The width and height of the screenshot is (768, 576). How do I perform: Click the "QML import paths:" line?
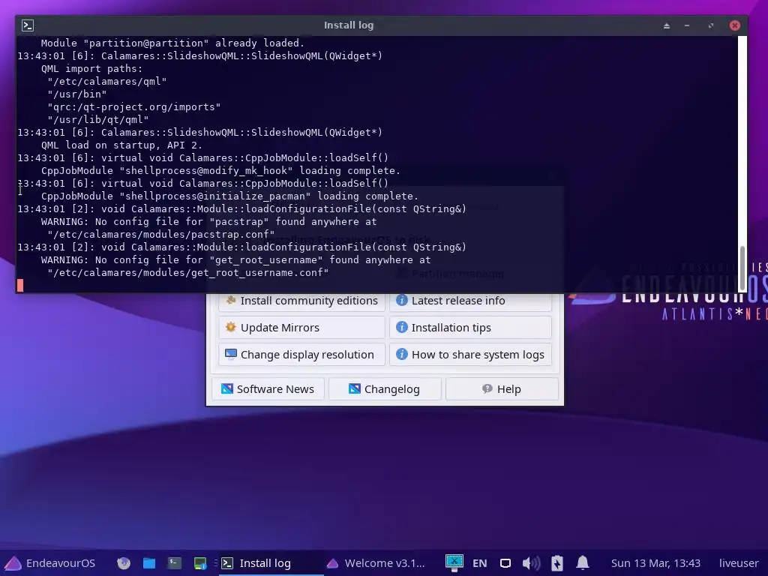[x=91, y=69]
